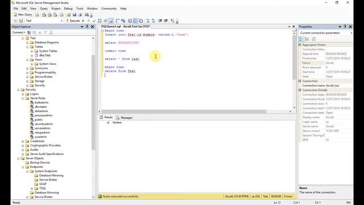Screen dimensions: 364x205
Task: Collapse the Tables folder
Action: click(x=27, y=47)
